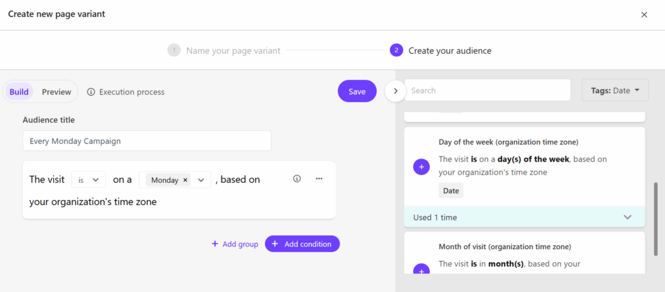Click the info icon beside Execution process
665x292 pixels.
click(91, 92)
